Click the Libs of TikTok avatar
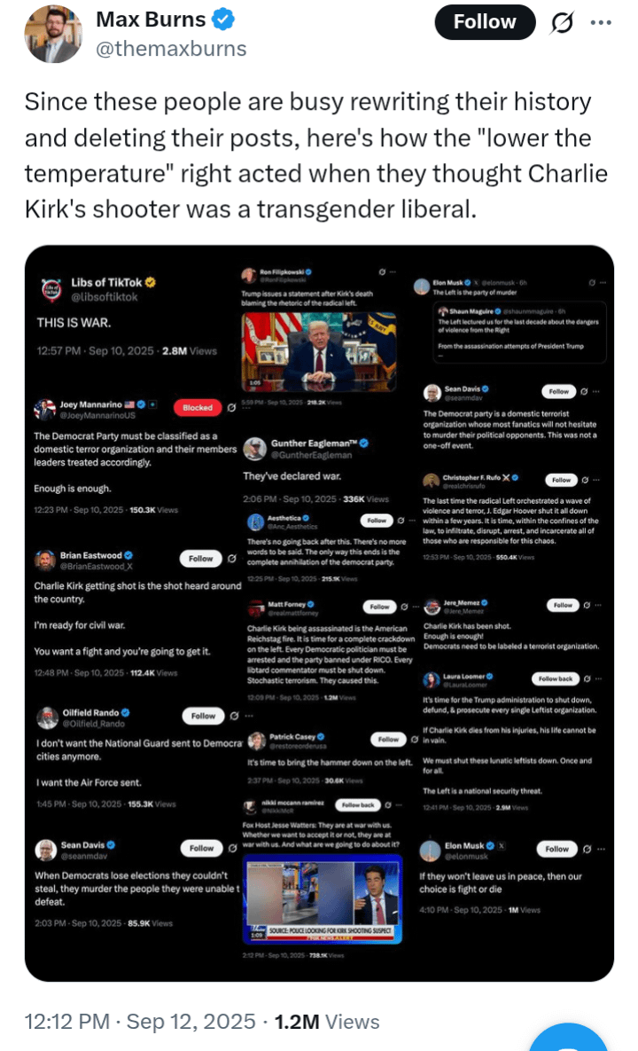This screenshot has width=638, height=1051. (x=51, y=289)
